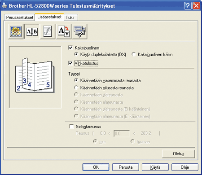Screen dimensions: 202x175
Task: Choose Käännetään vasemmasta reunasta option
Action: tap(76, 80)
